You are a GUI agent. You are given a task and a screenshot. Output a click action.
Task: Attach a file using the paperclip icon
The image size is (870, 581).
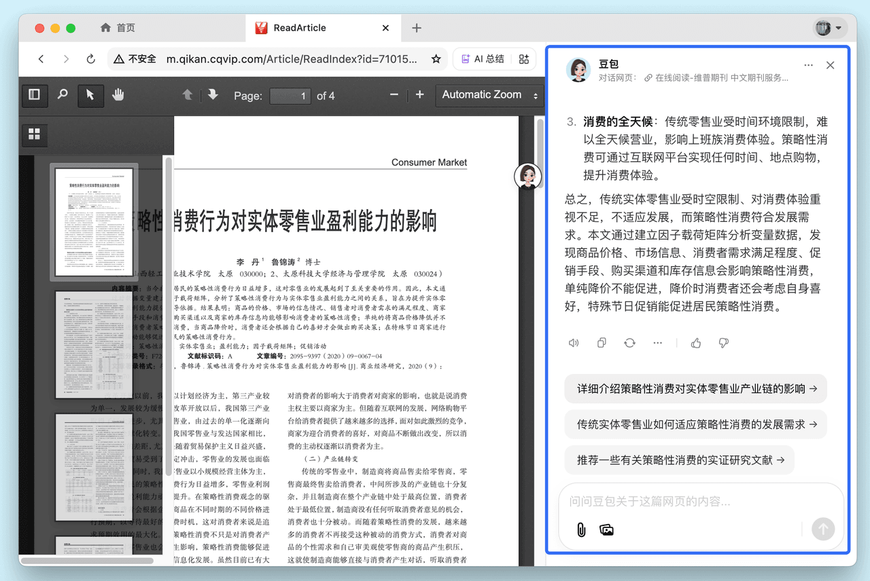tap(581, 529)
